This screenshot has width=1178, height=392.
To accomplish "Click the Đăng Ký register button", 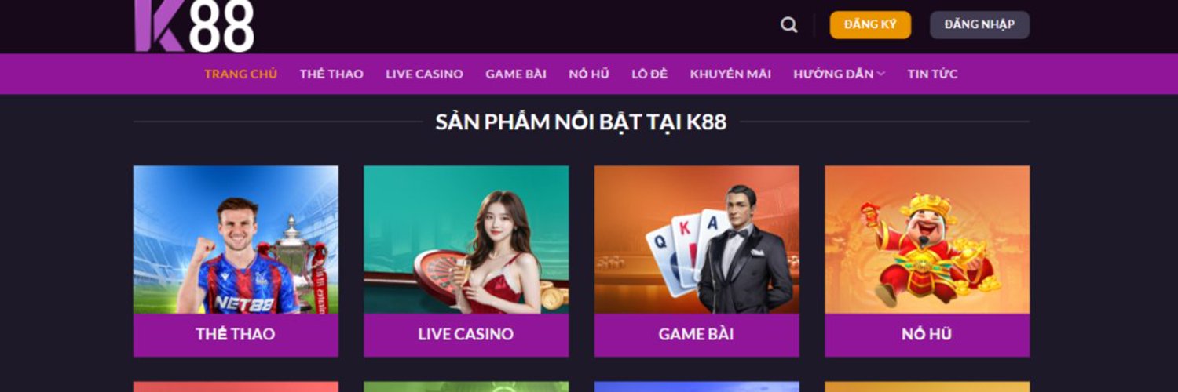I will 870,25.
